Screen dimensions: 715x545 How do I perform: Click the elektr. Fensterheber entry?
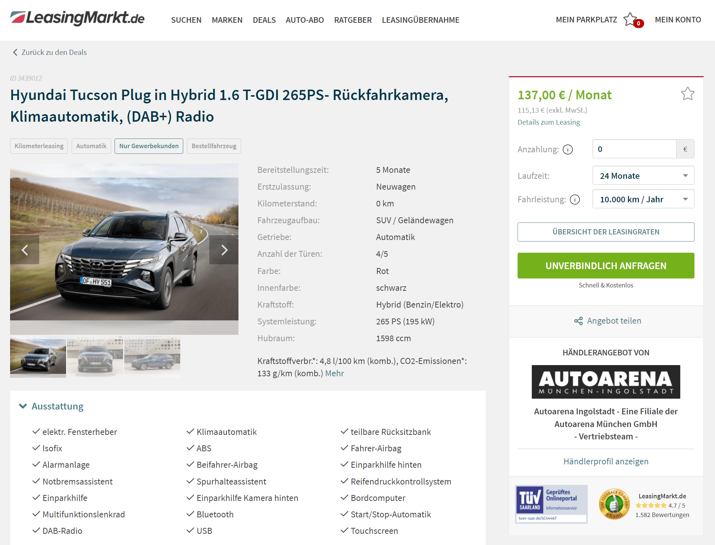pyautogui.click(x=79, y=432)
